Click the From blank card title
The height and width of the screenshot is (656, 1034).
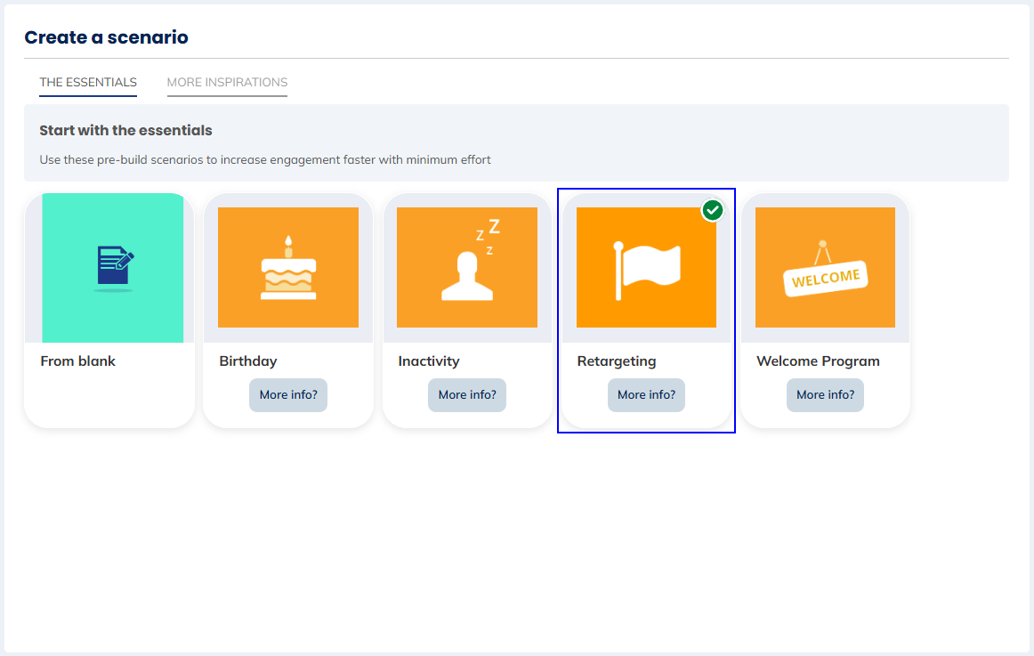78,361
